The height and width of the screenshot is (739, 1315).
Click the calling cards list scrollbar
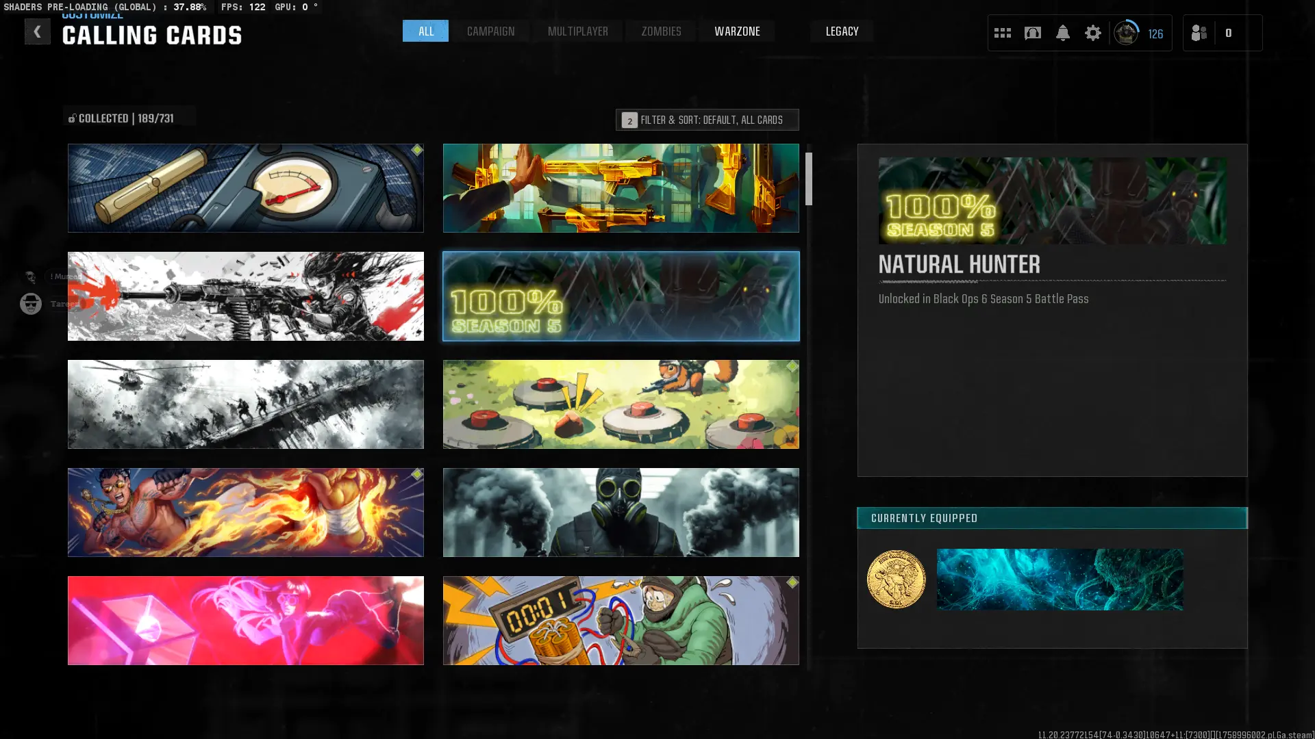[809, 179]
